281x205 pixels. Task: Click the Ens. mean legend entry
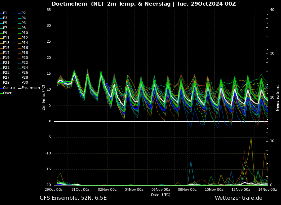(x=29, y=88)
